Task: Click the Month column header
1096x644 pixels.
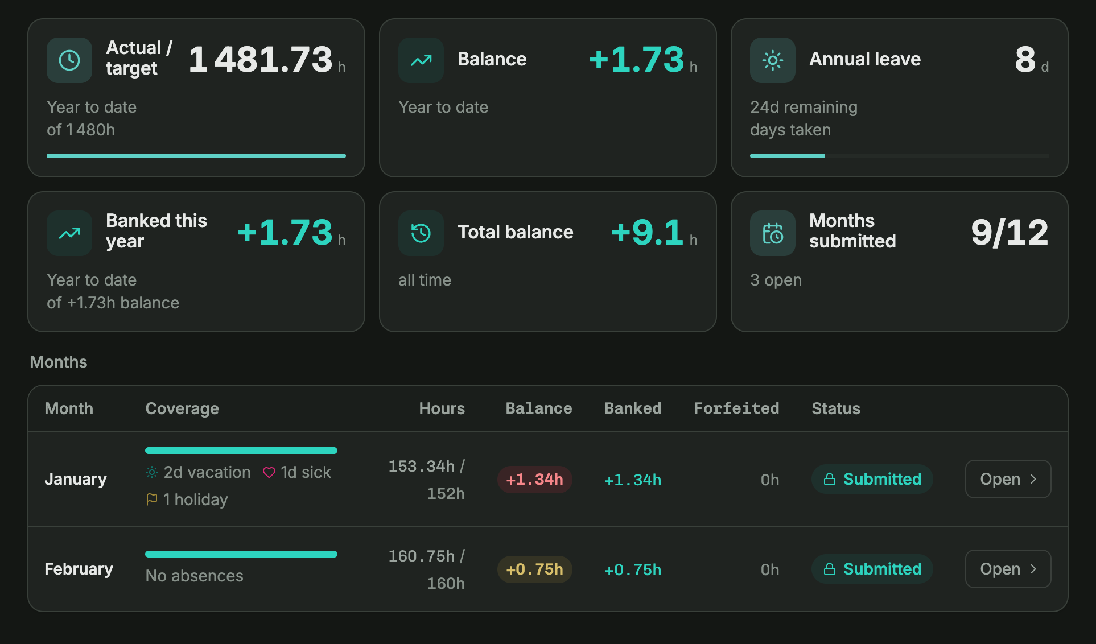Action: tap(69, 408)
